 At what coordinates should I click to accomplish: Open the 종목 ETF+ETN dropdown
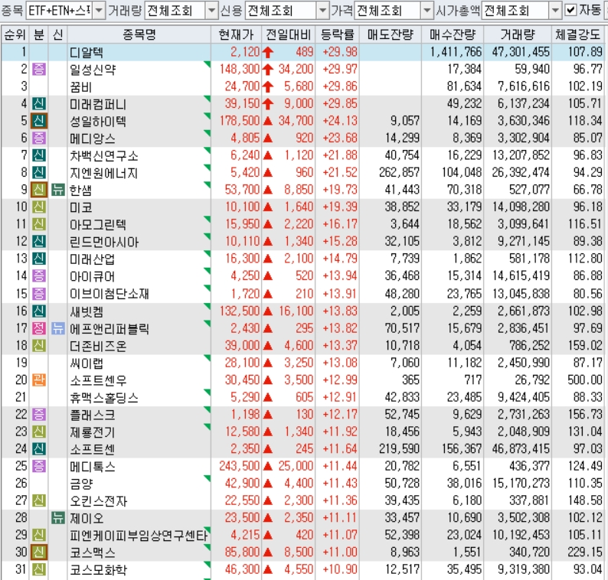(99, 11)
